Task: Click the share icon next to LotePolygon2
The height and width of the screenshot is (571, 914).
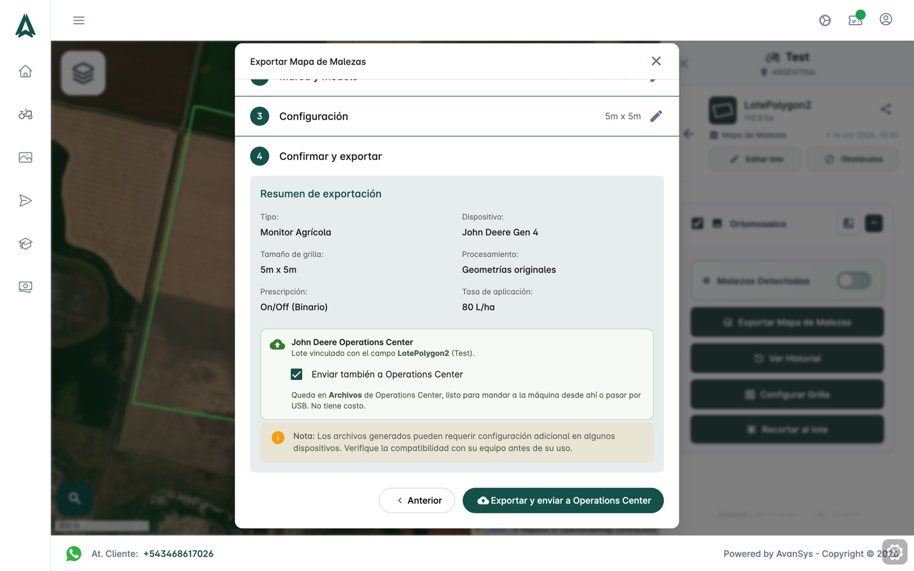Action: click(x=886, y=109)
